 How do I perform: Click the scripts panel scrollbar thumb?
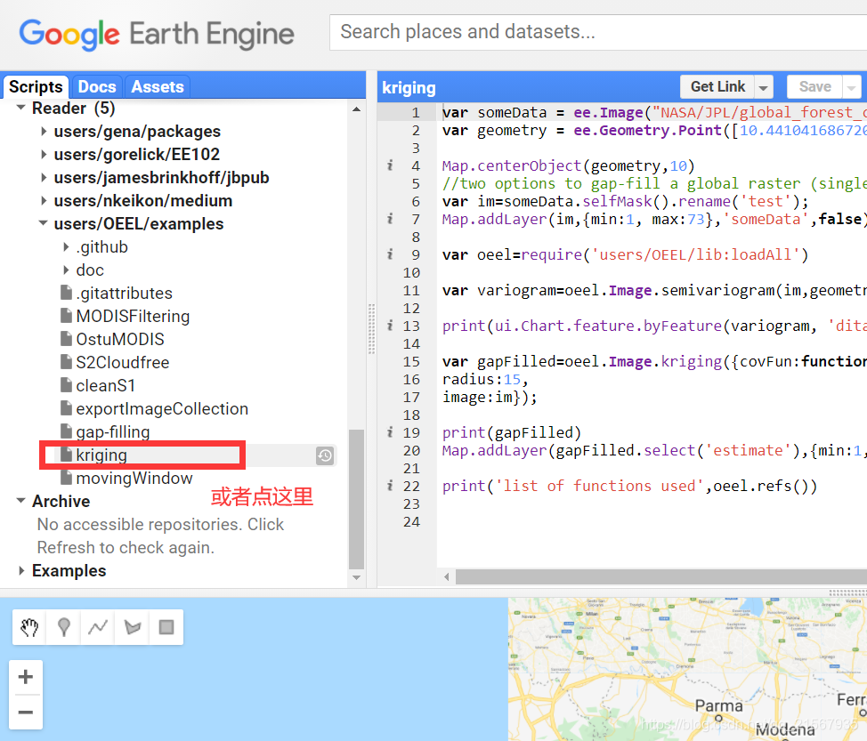click(357, 499)
